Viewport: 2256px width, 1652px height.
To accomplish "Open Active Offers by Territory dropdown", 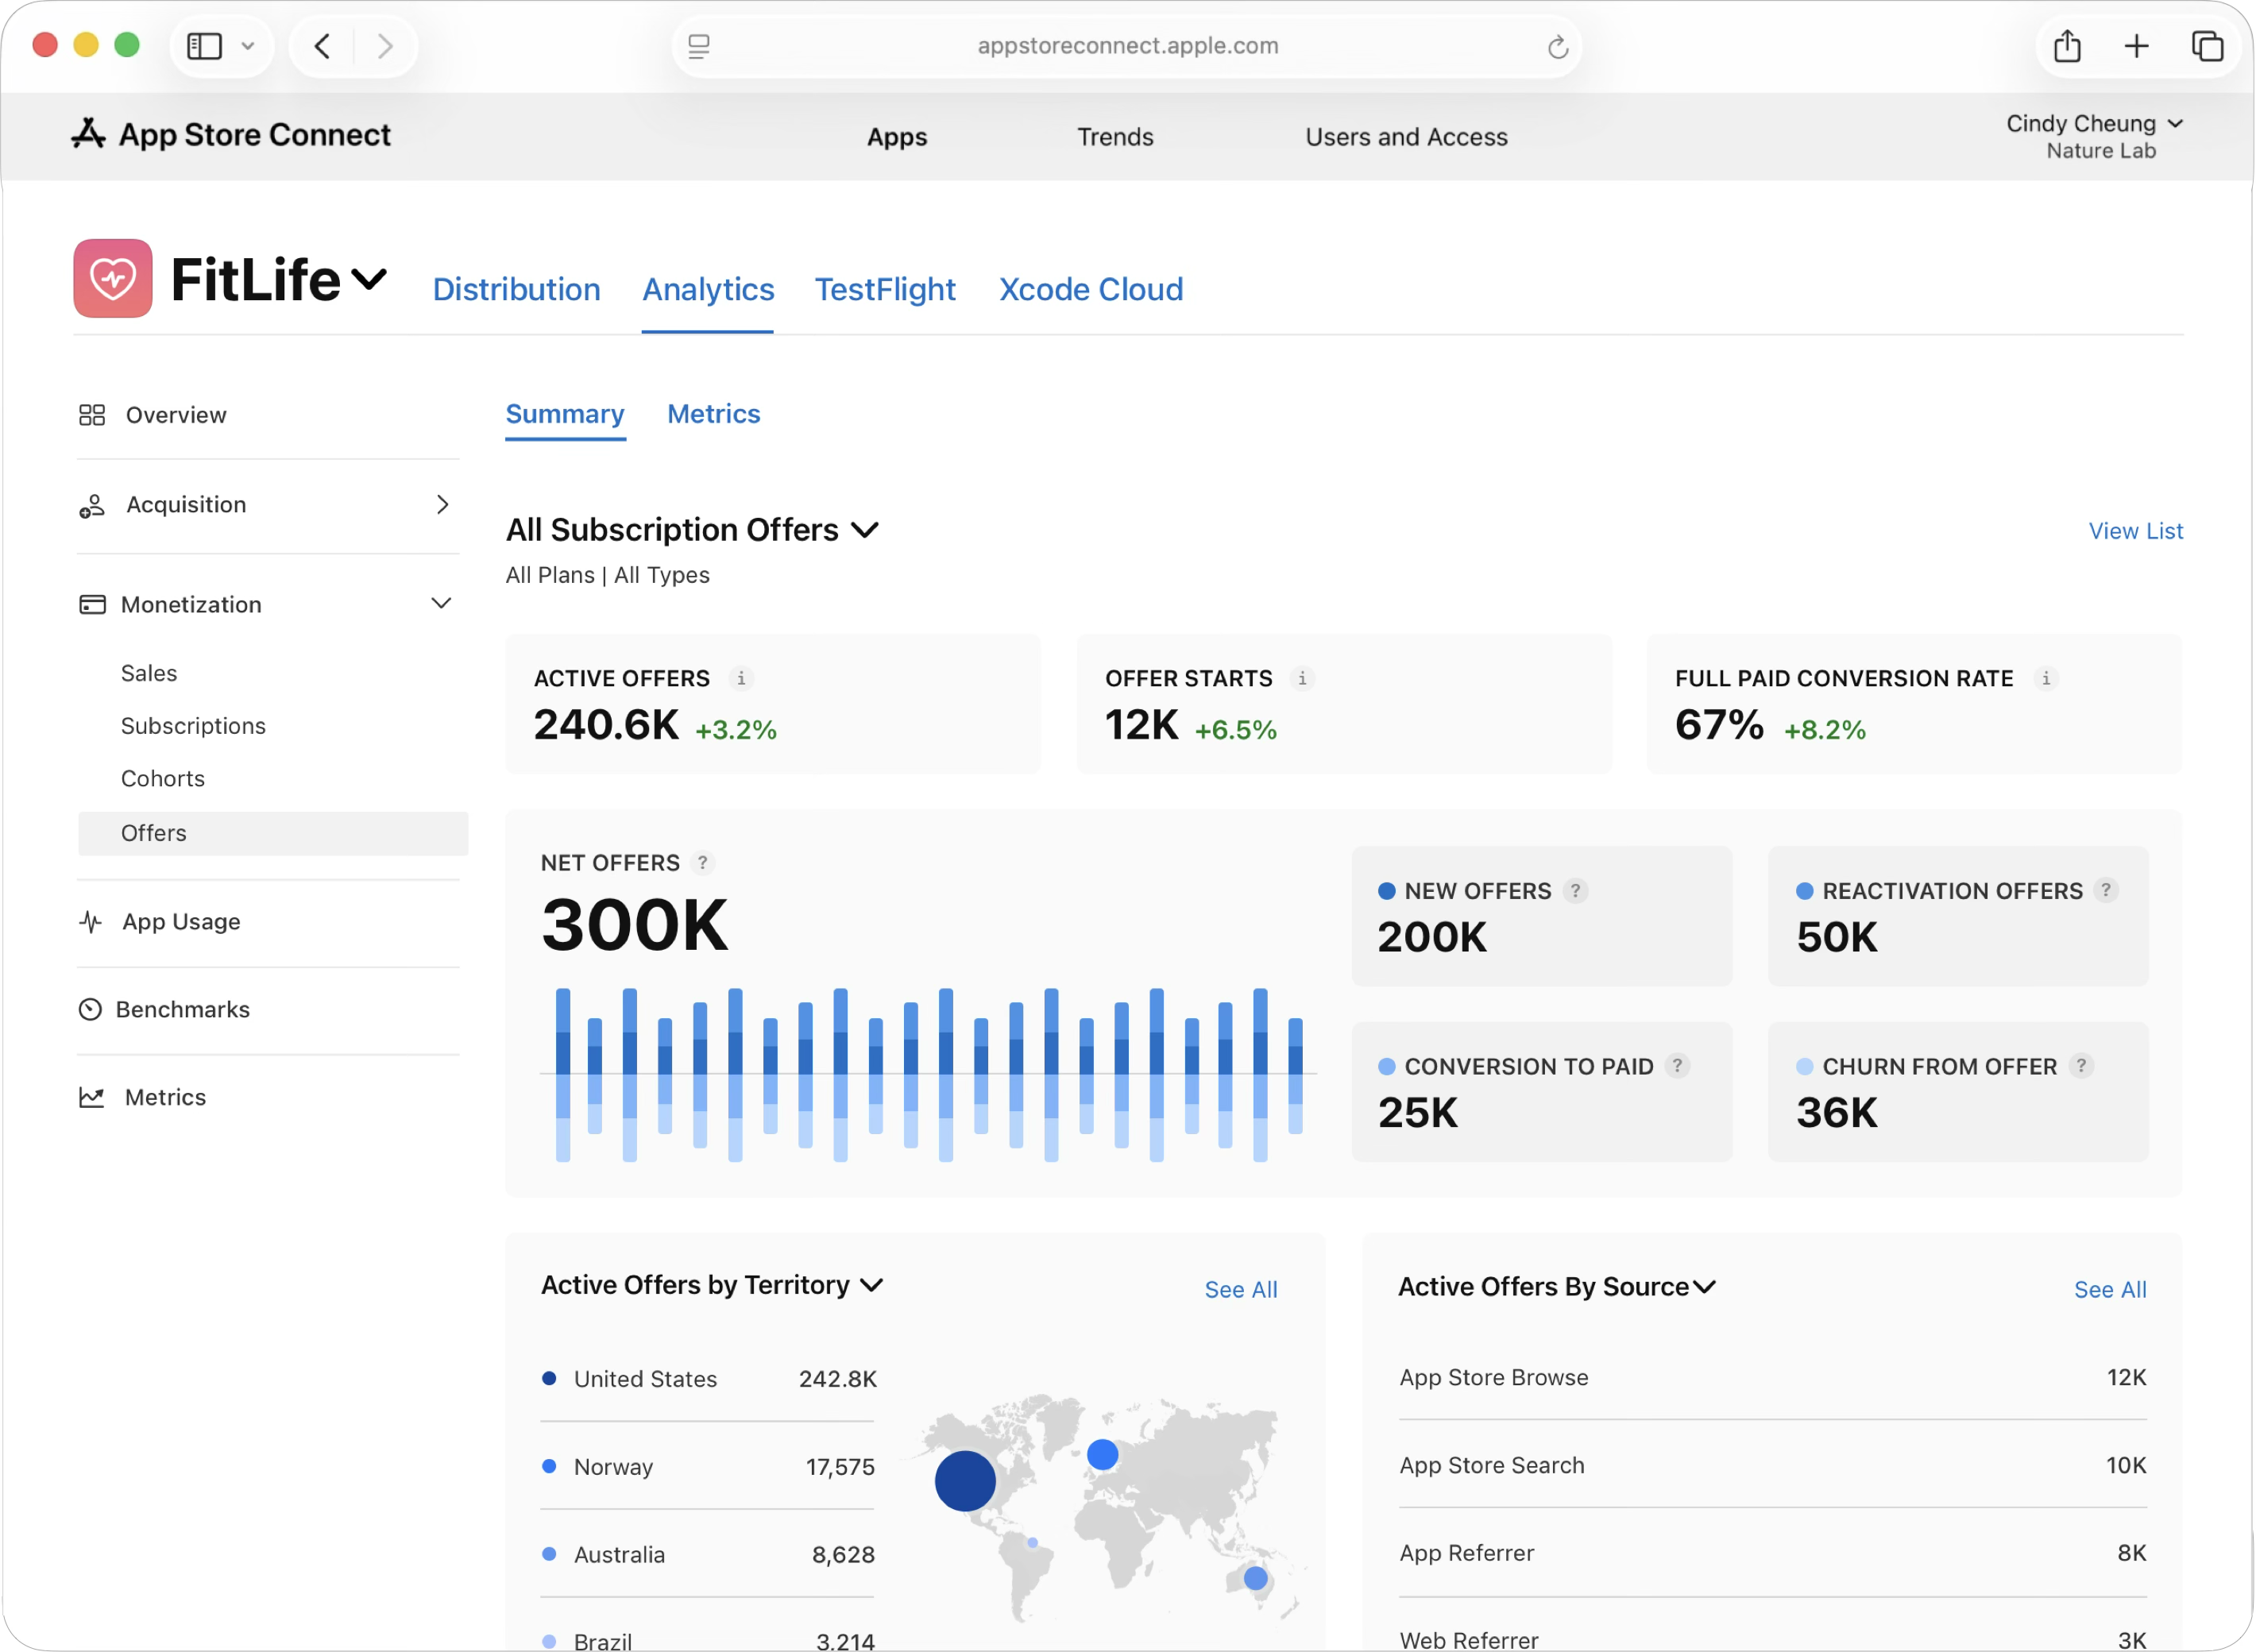I will click(x=872, y=1285).
